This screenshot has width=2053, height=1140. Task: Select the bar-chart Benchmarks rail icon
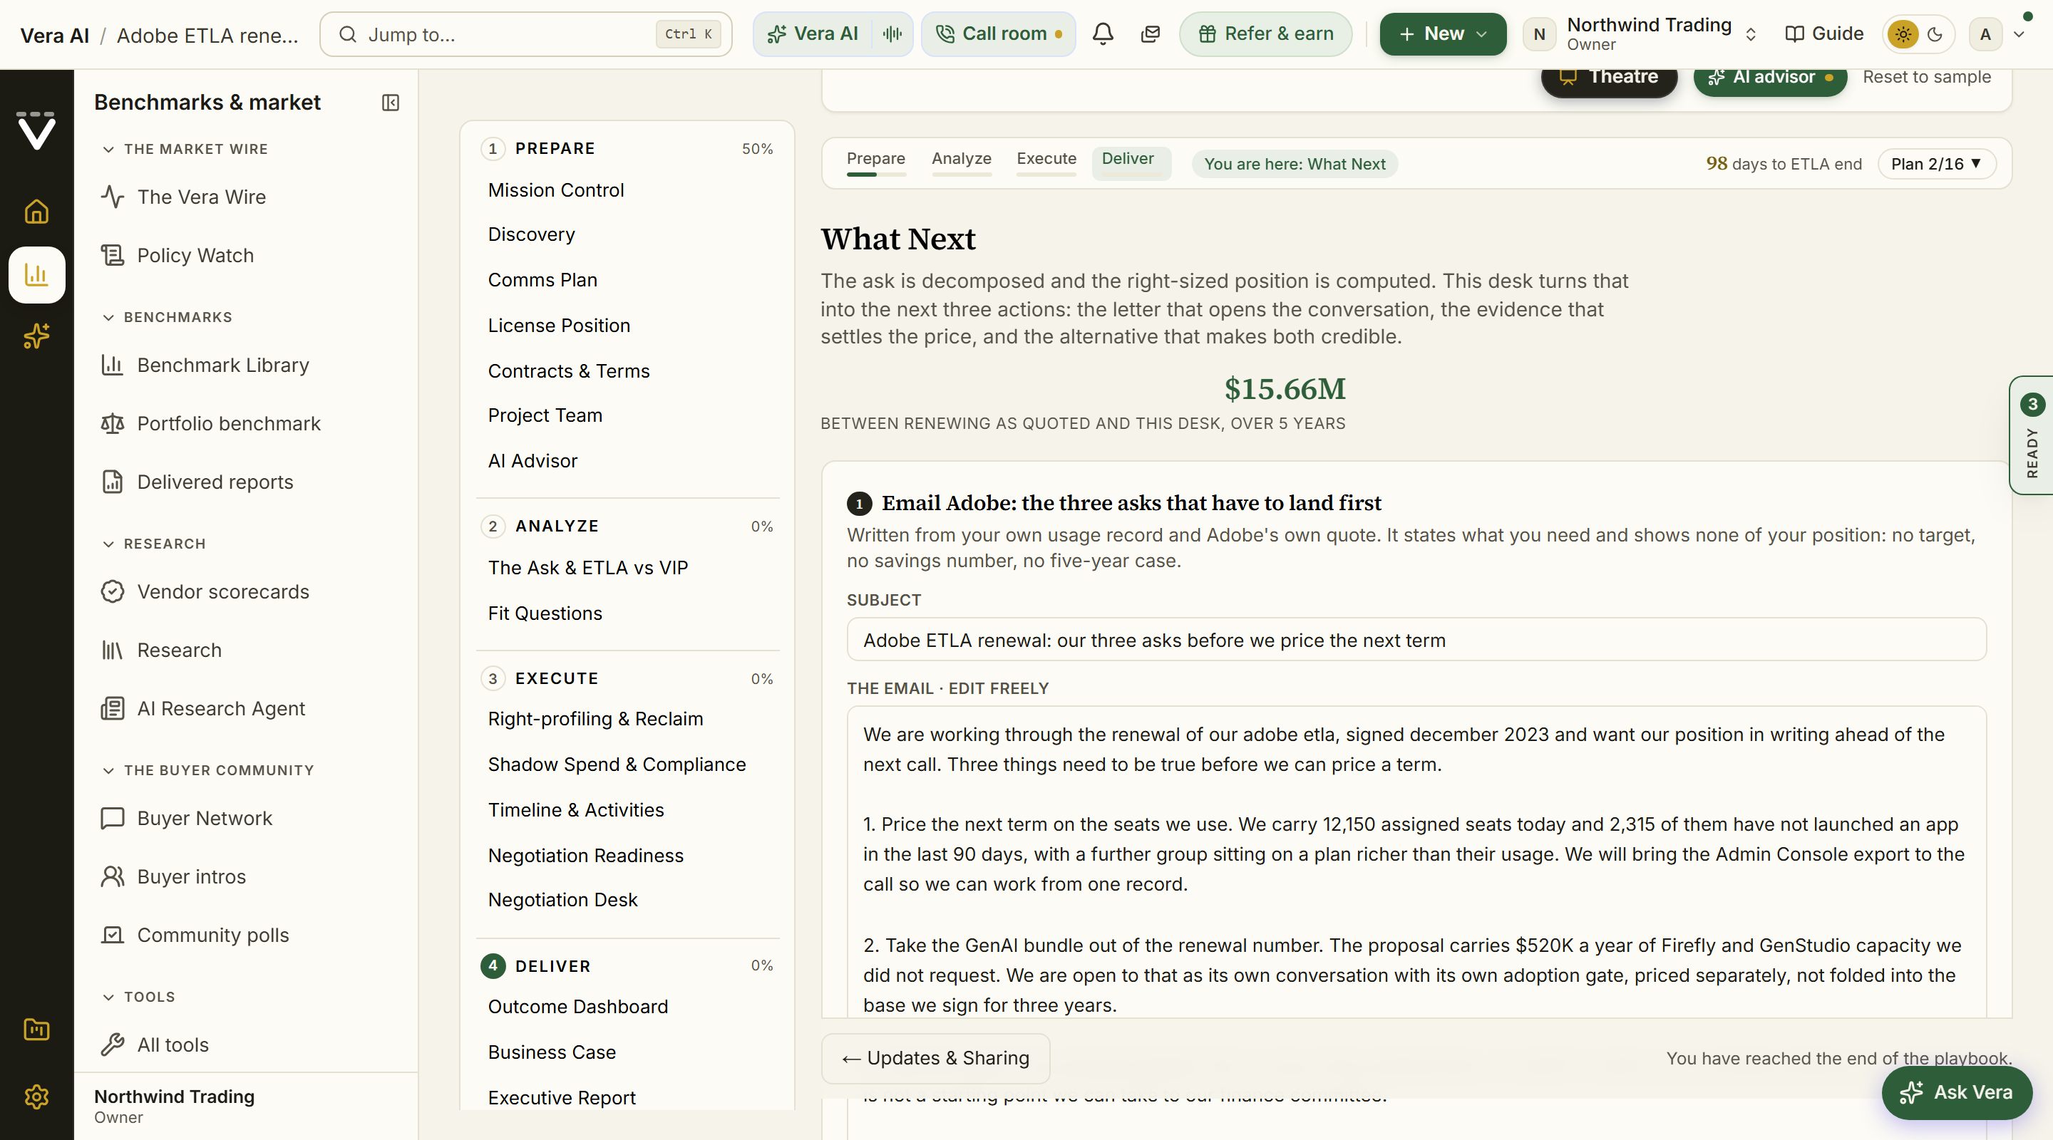coord(36,275)
